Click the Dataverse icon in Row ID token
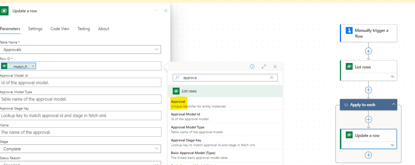This screenshot has width=415, height=165. 4,66
